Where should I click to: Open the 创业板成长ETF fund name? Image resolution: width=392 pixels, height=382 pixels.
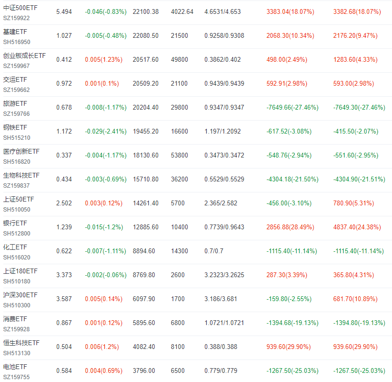24,56
